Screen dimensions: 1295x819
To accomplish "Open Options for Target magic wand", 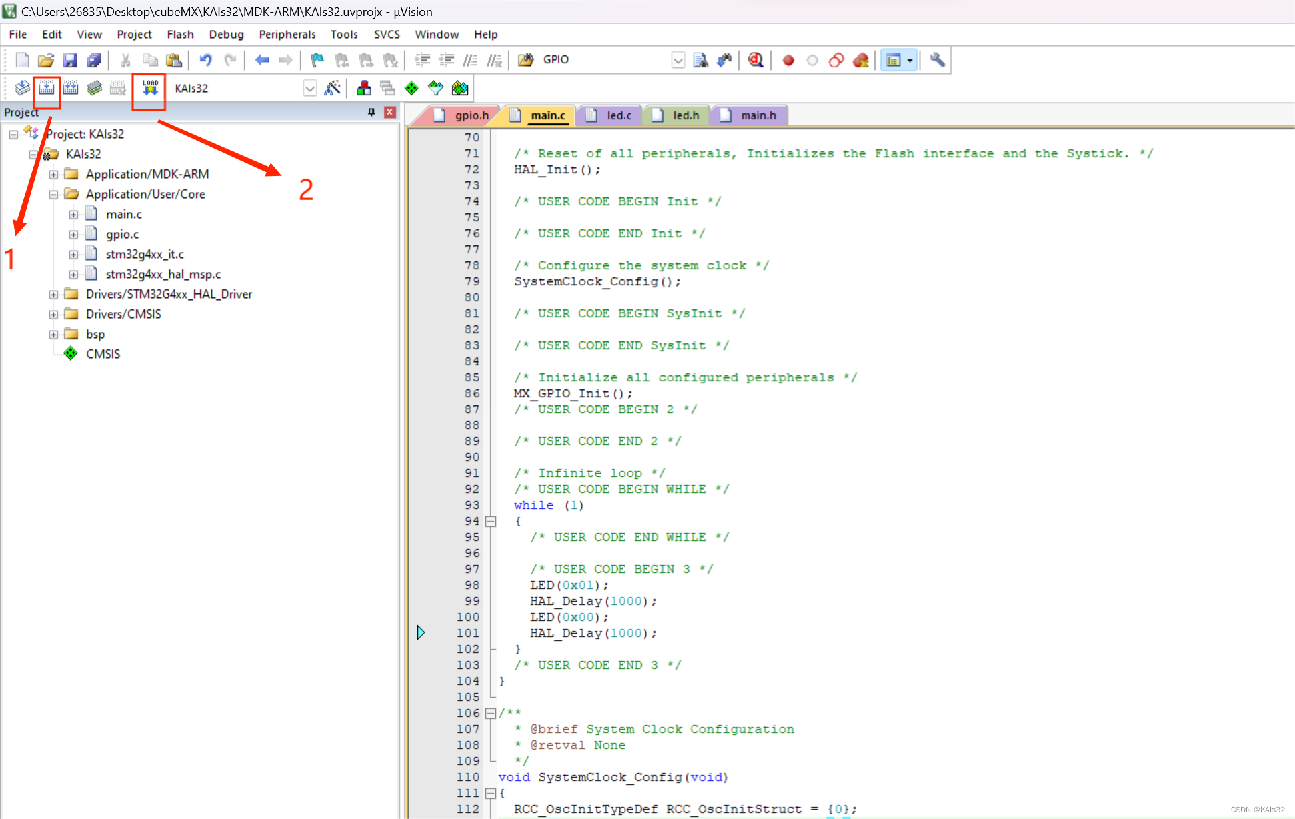I will (332, 88).
